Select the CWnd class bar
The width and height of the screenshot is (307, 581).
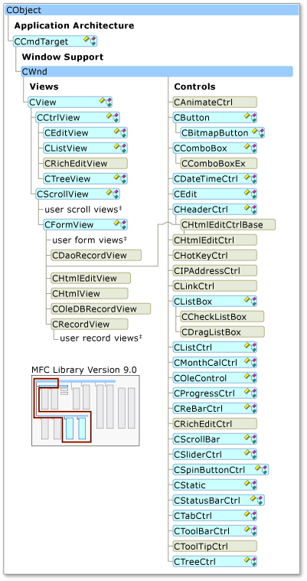(157, 71)
